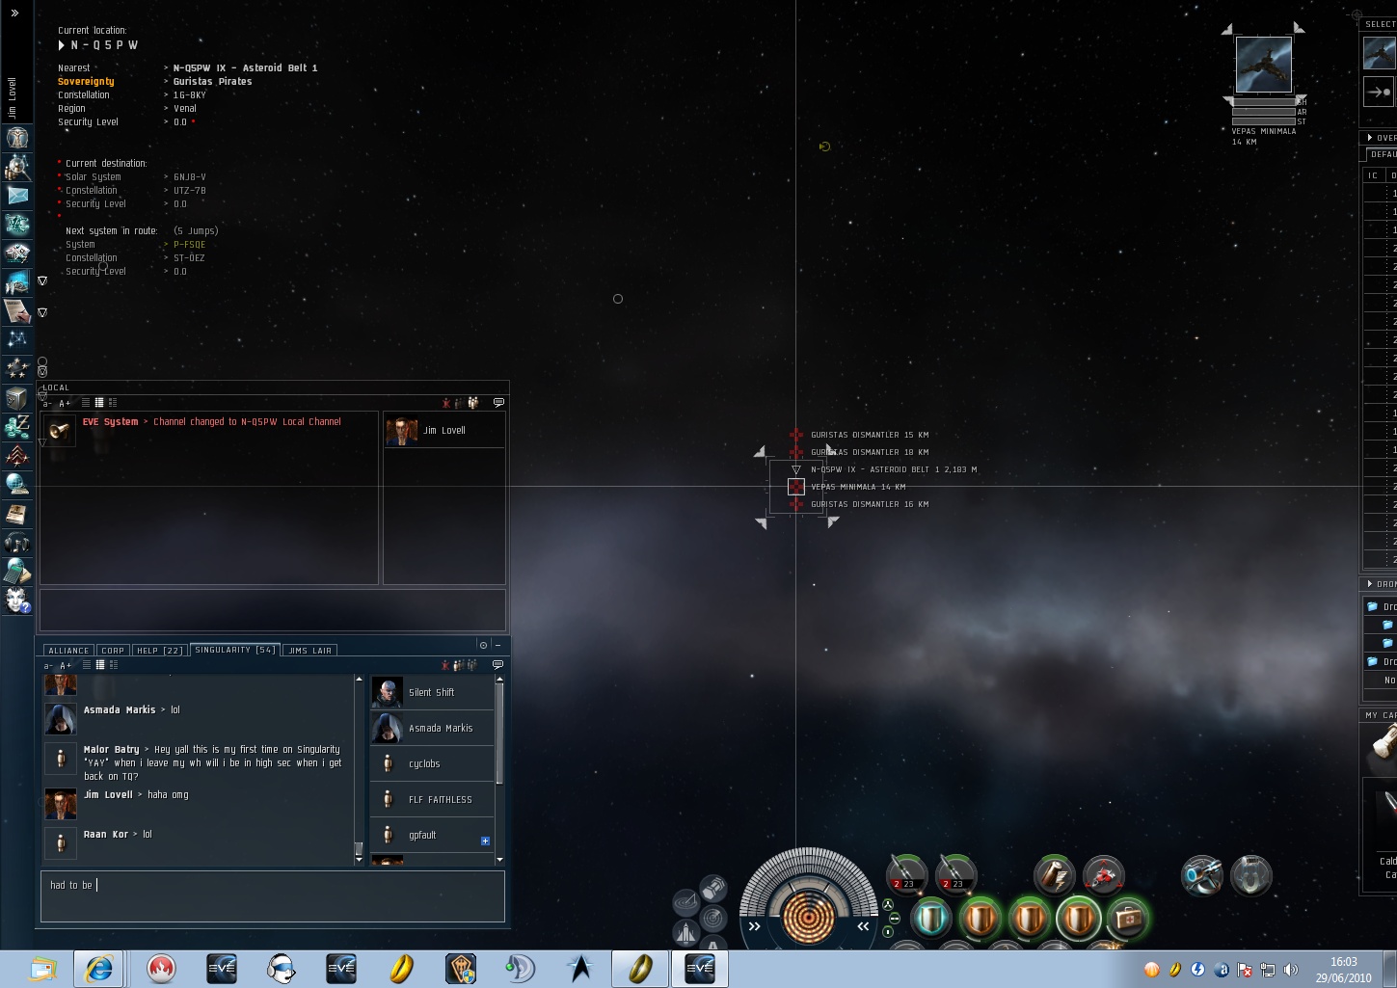The height and width of the screenshot is (988, 1397).
Task: Open Internet Explorer from the taskbar
Action: pyautogui.click(x=99, y=969)
